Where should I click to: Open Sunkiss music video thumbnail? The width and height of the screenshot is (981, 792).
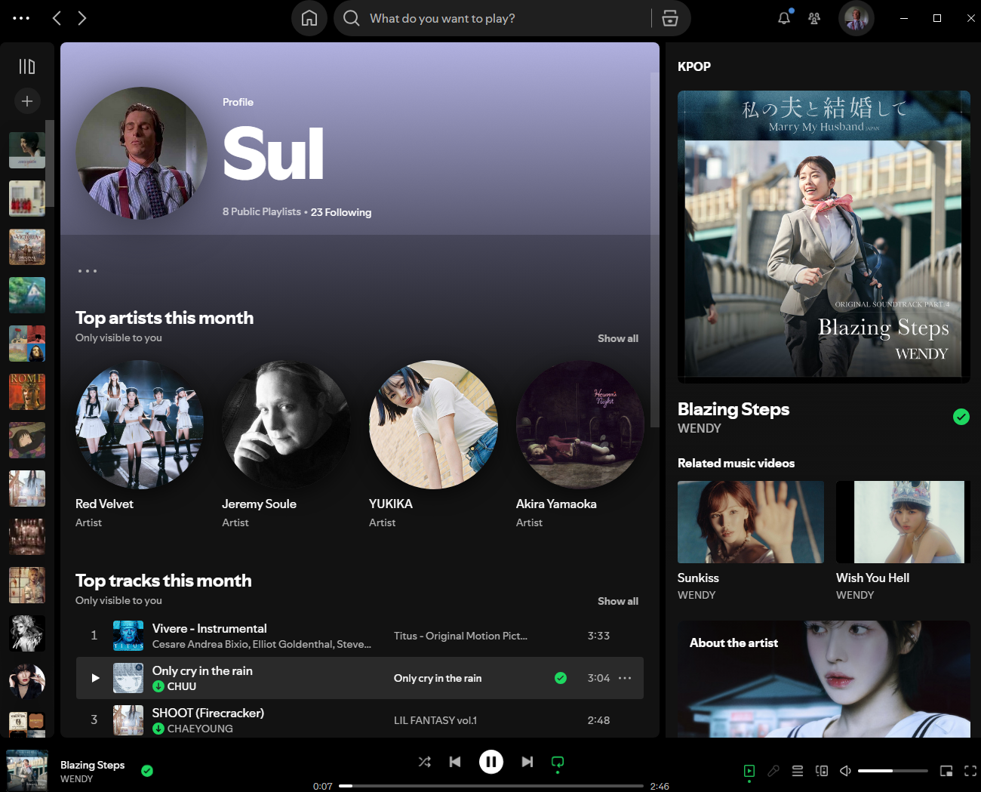[x=751, y=522]
